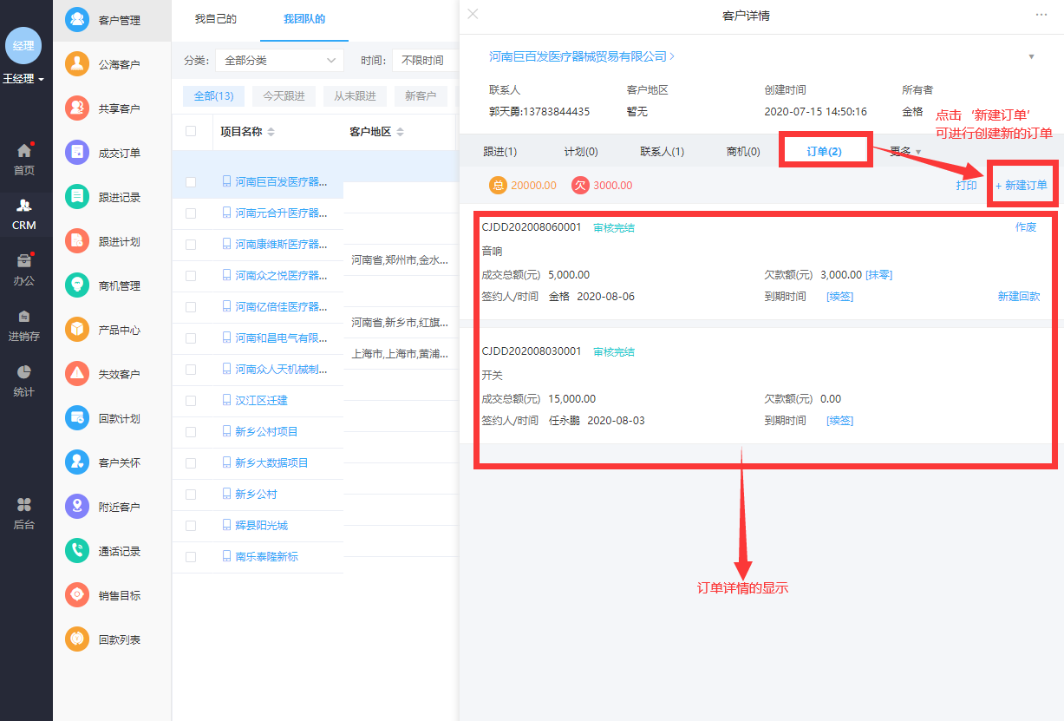
Task: Check the 河南亿倍佳医疗器 row checkbox
Action: pyautogui.click(x=191, y=307)
